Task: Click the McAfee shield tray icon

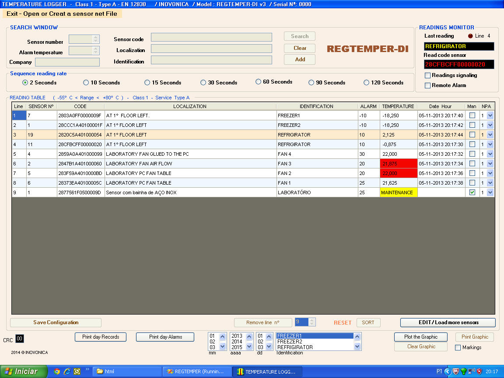Action: (455, 371)
